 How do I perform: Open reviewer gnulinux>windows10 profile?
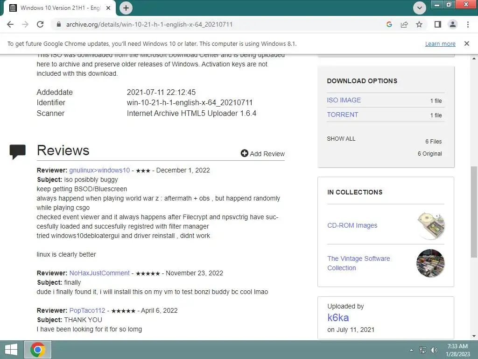coord(99,170)
